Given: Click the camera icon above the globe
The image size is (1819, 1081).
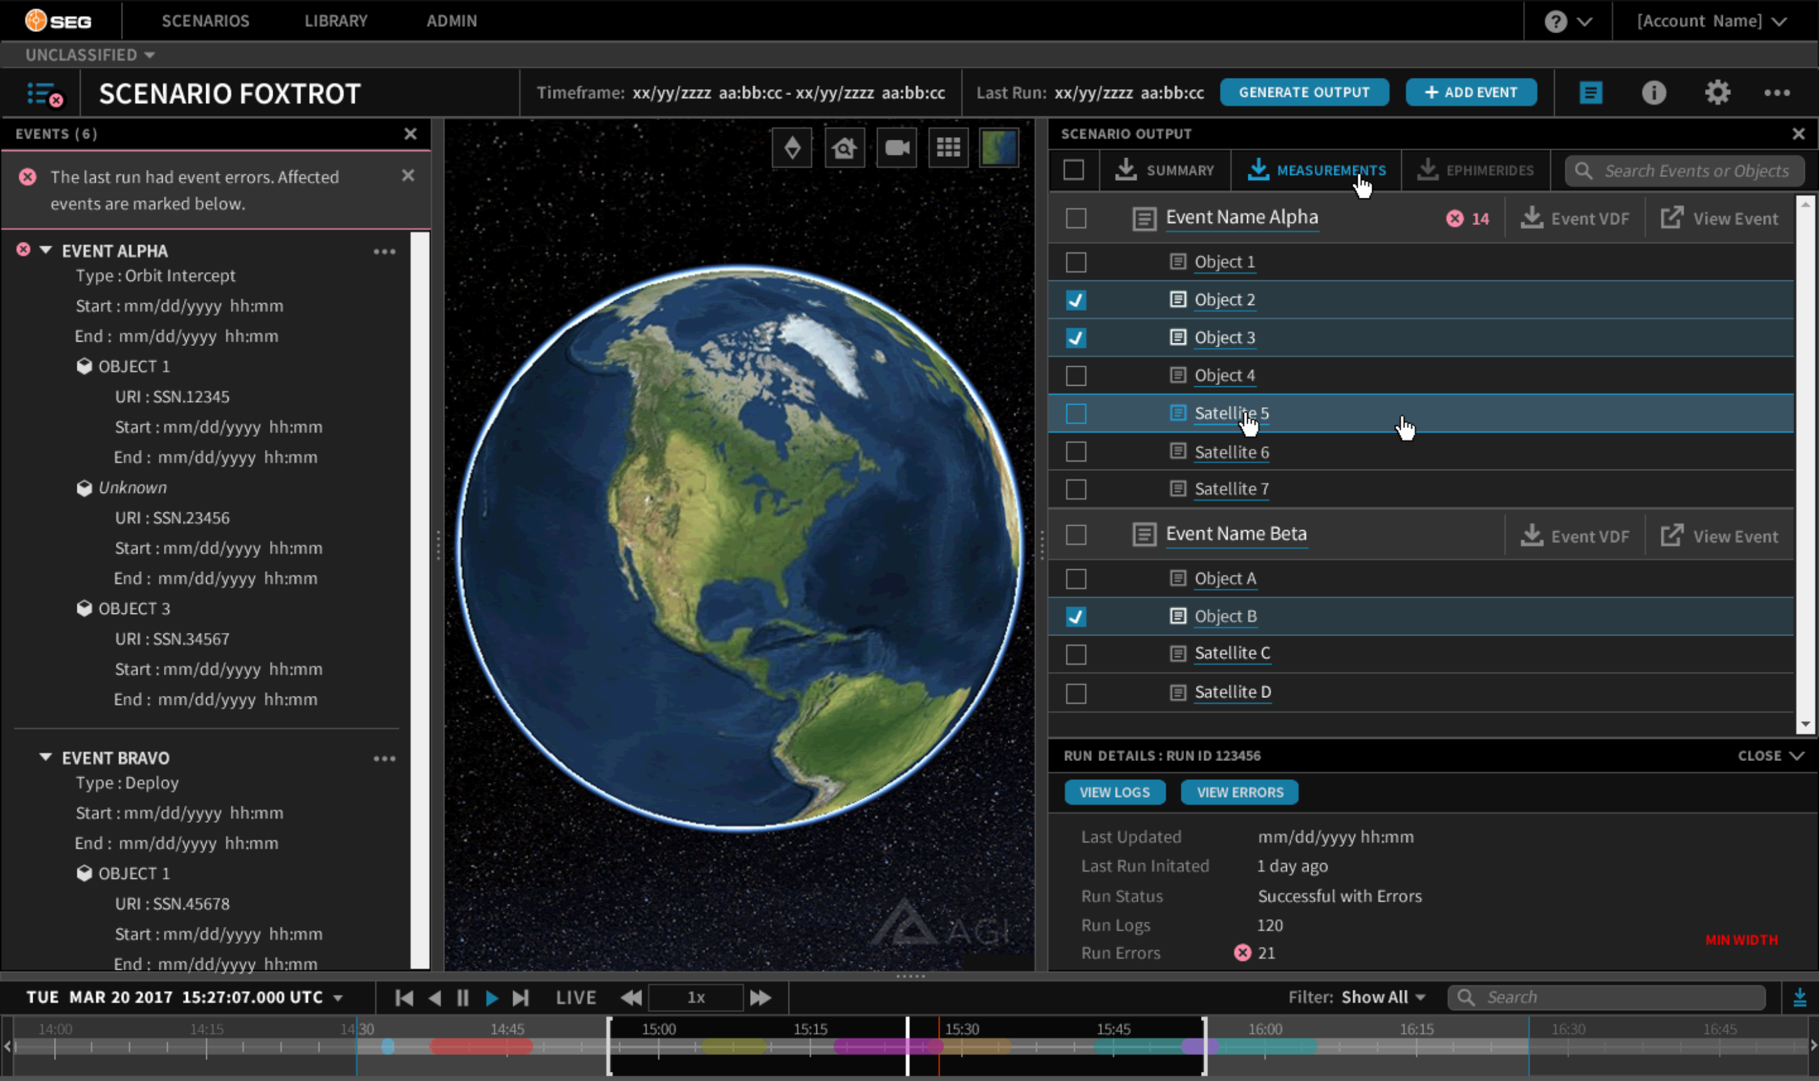Looking at the screenshot, I should click(x=896, y=148).
